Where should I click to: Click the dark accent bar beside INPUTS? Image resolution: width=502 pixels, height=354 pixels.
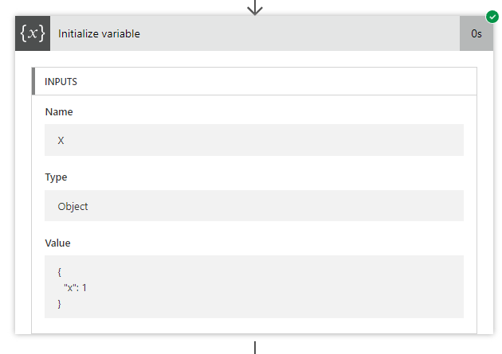tap(33, 81)
